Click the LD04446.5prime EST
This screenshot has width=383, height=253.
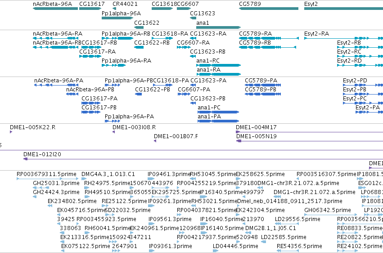click(x=216, y=251)
